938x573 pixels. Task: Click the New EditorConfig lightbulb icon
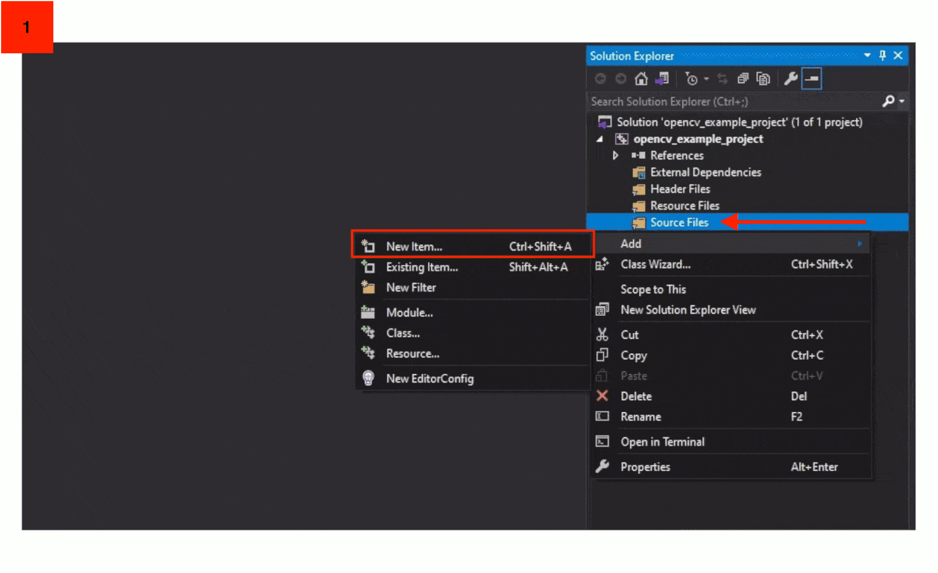[x=368, y=378]
